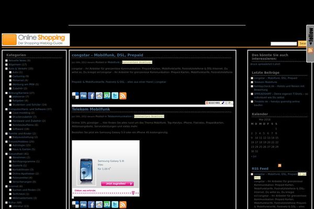Open Telekom Mobilfunk under Letzte Beiträge
Screen dimensions: 314x209
pos(265,82)
